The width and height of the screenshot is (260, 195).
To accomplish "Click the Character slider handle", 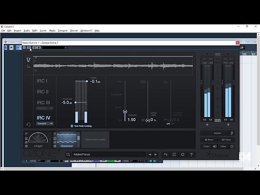I will click(125, 112).
